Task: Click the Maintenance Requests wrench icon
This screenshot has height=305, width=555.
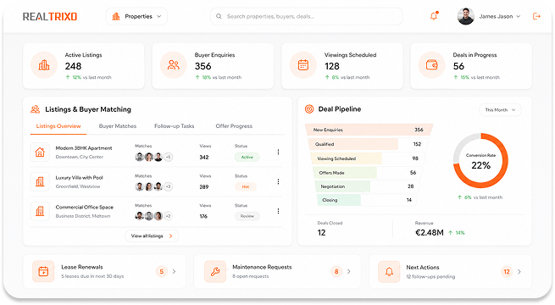Action: tap(215, 272)
